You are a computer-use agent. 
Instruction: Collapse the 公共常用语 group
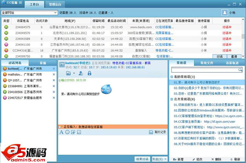172,99
